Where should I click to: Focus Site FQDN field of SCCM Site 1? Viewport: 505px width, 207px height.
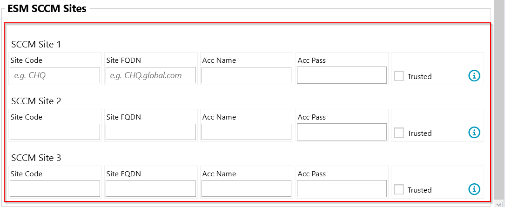(151, 75)
